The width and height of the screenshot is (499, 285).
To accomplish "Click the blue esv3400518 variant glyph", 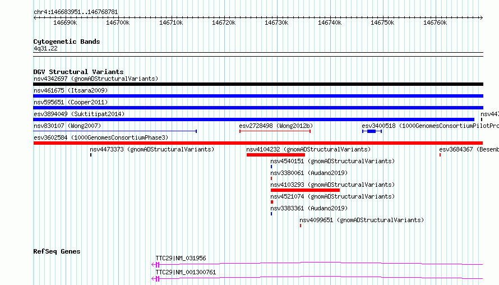I will point(372,131).
